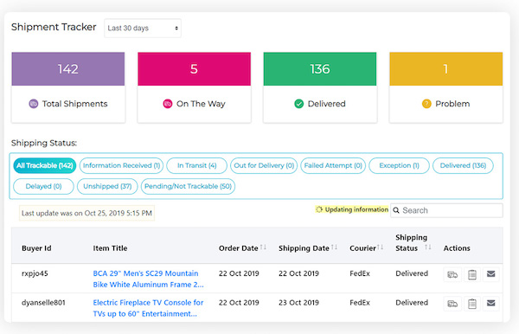Click the envelope email icon for dyanselle801
Viewport: 519px width, 334px height.
(490, 303)
